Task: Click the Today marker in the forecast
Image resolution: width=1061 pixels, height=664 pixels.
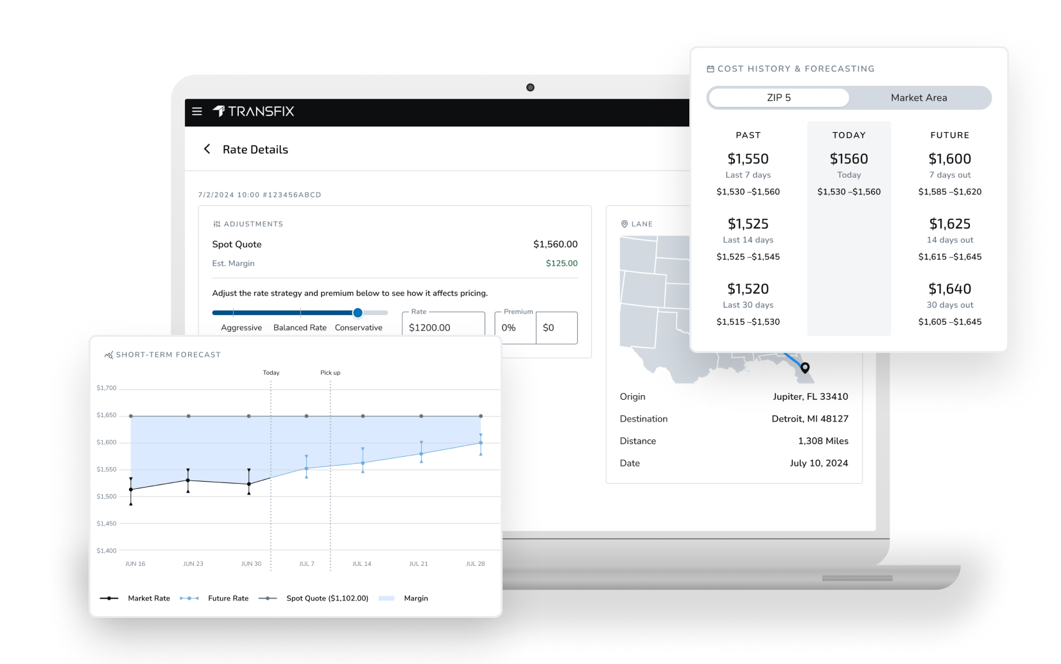Action: coord(271,373)
